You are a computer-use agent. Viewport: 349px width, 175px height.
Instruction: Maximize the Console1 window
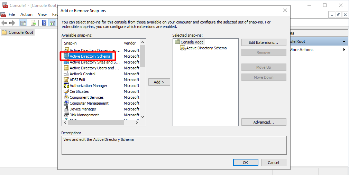[325, 5]
